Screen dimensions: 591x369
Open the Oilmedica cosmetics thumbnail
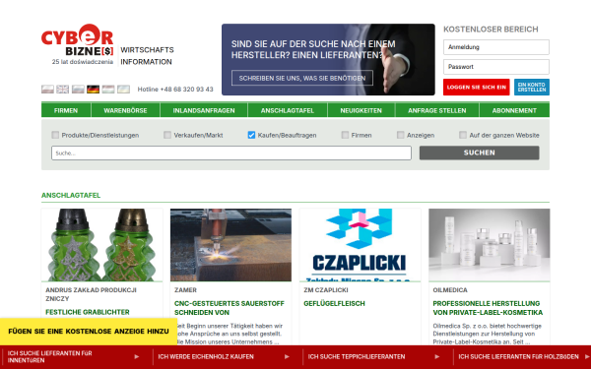[x=490, y=245]
